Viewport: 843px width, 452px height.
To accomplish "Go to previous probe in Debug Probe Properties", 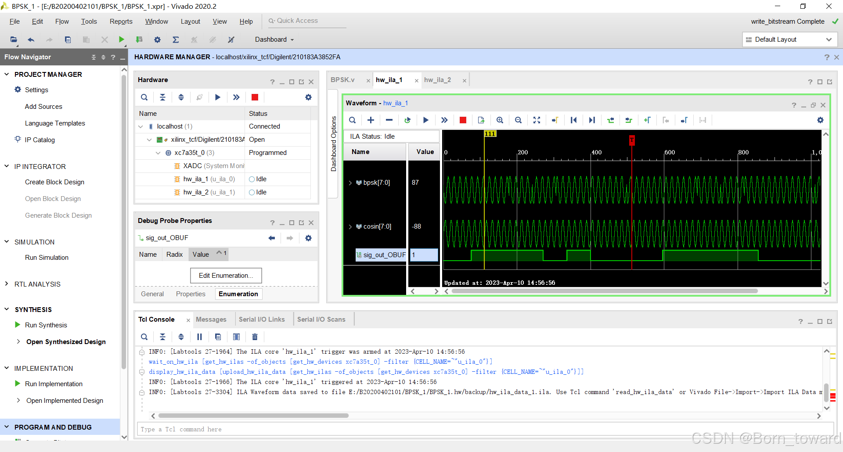I will [272, 238].
